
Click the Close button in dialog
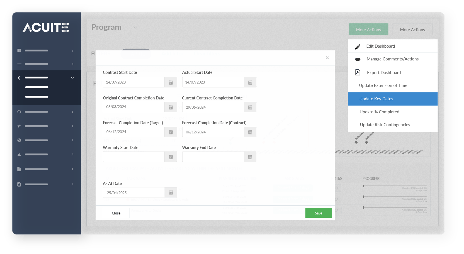(116, 213)
